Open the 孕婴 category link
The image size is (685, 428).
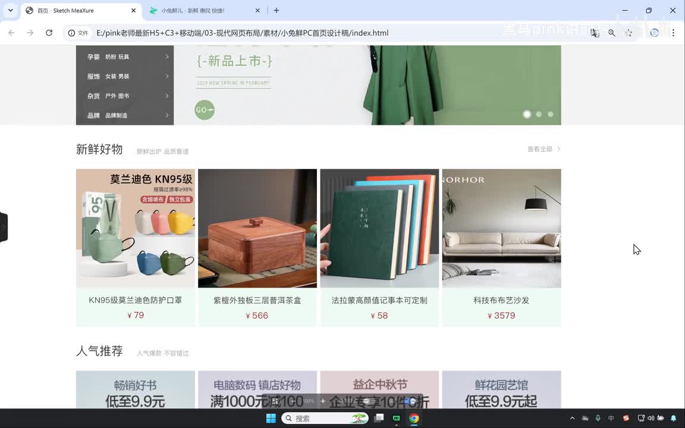coord(93,57)
